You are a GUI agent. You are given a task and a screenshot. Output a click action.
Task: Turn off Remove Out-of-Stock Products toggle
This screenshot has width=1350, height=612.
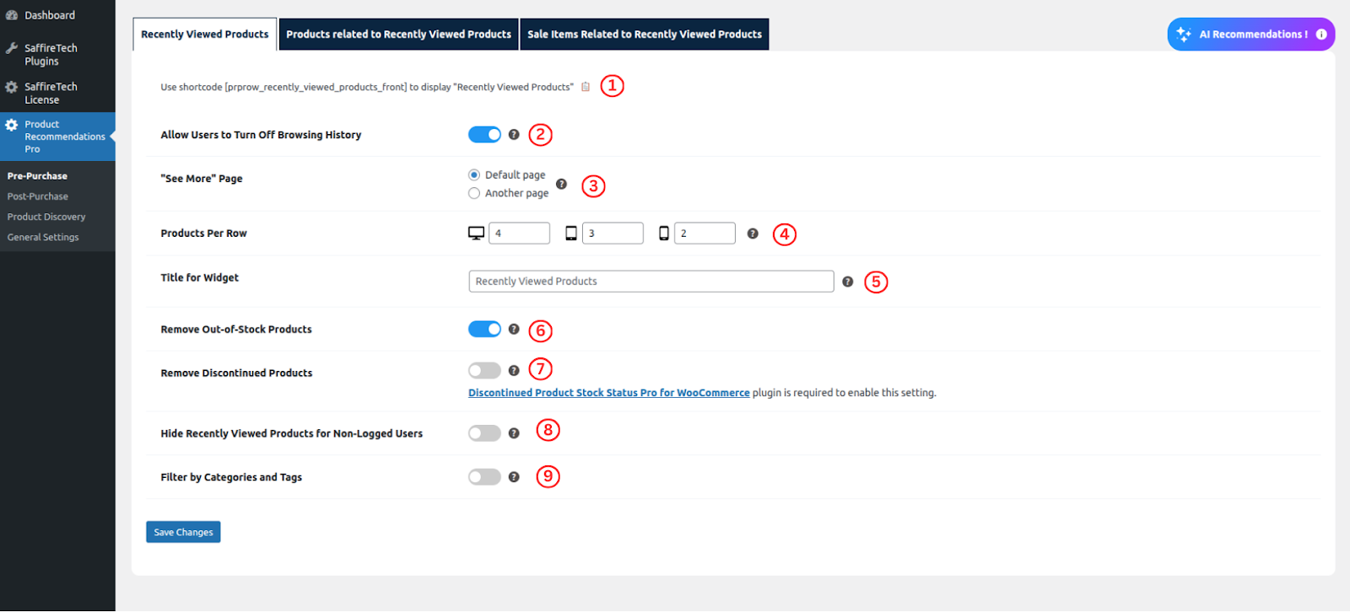click(x=484, y=330)
